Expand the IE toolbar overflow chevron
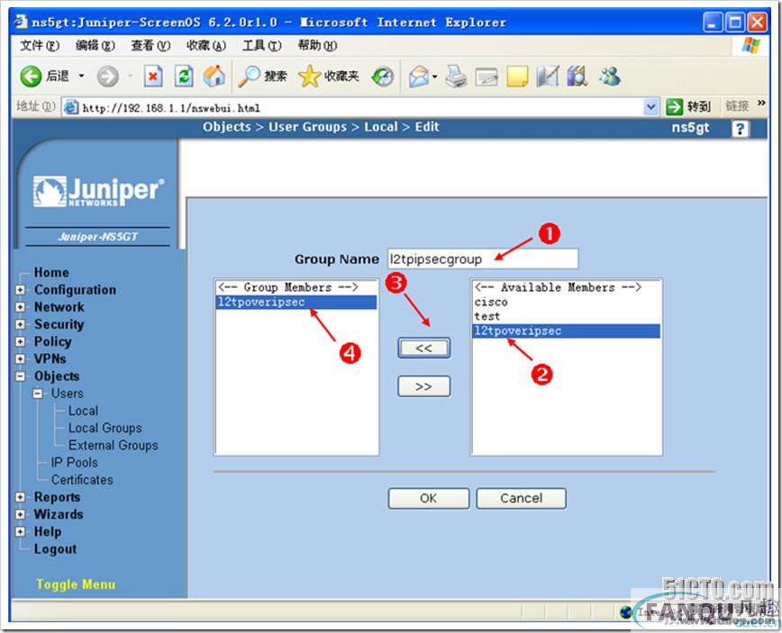This screenshot has height=633, width=782. coord(761,103)
